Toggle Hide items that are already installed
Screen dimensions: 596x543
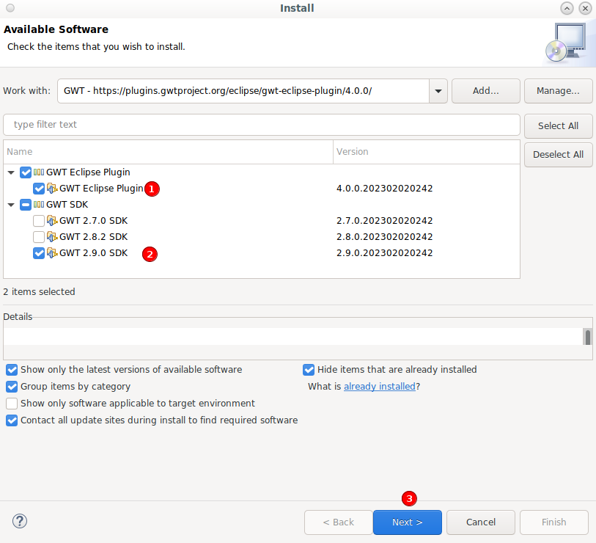309,370
